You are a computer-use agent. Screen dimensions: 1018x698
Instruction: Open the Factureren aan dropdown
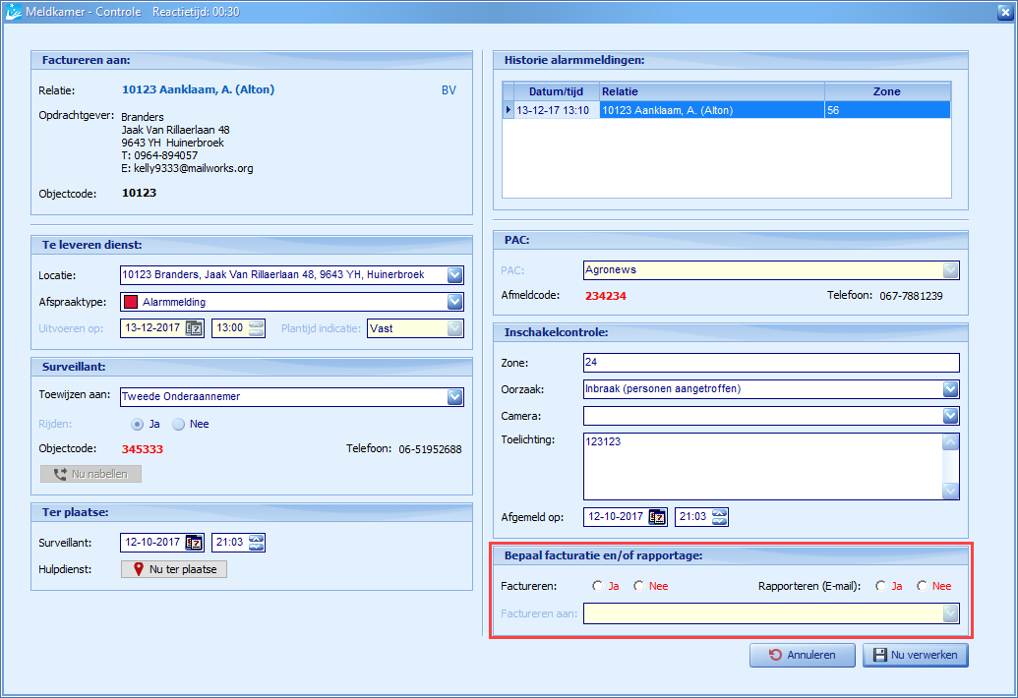[x=950, y=613]
